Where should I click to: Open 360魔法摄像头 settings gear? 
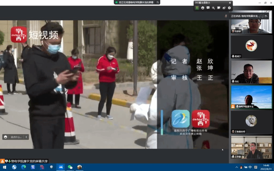[229, 8]
